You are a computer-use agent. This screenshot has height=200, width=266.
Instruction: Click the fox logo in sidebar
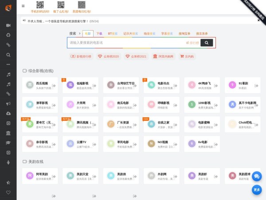(x=8, y=8)
